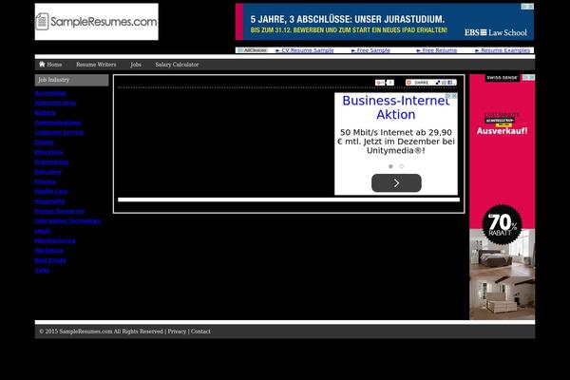Open the Legal industry link
Image resolution: width=570 pixels, height=380 pixels.
point(42,231)
